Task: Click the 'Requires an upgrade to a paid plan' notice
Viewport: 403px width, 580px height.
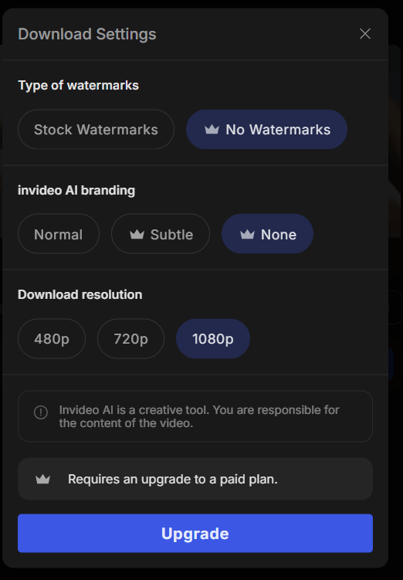Action: [195, 479]
